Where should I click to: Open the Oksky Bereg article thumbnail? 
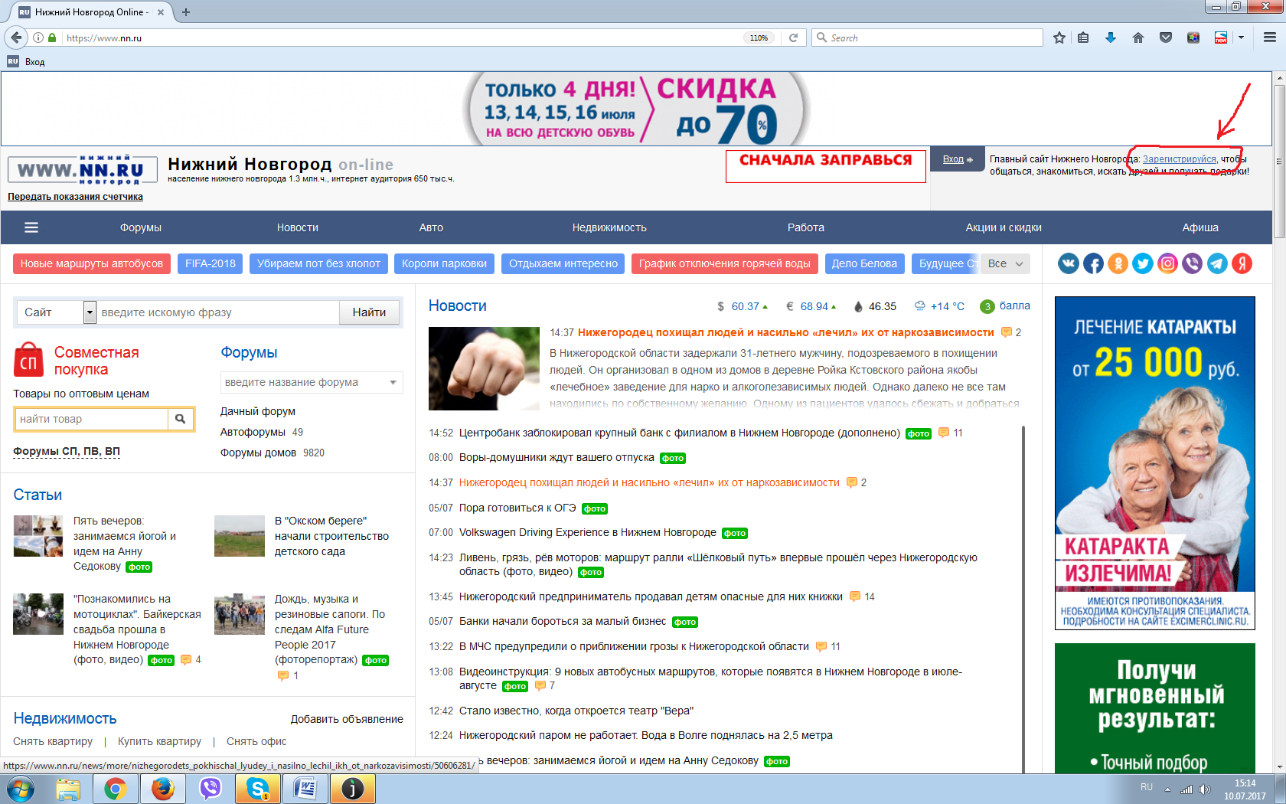(x=240, y=535)
